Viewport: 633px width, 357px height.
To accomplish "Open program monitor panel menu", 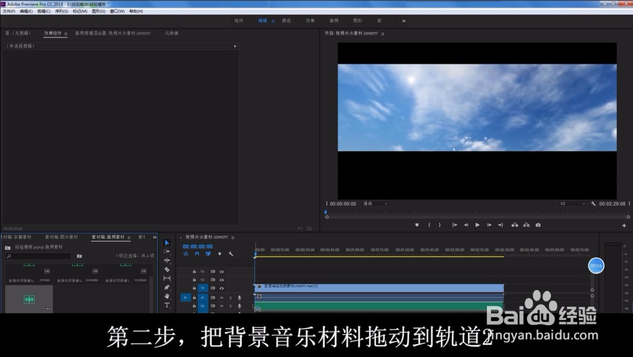I will click(383, 34).
